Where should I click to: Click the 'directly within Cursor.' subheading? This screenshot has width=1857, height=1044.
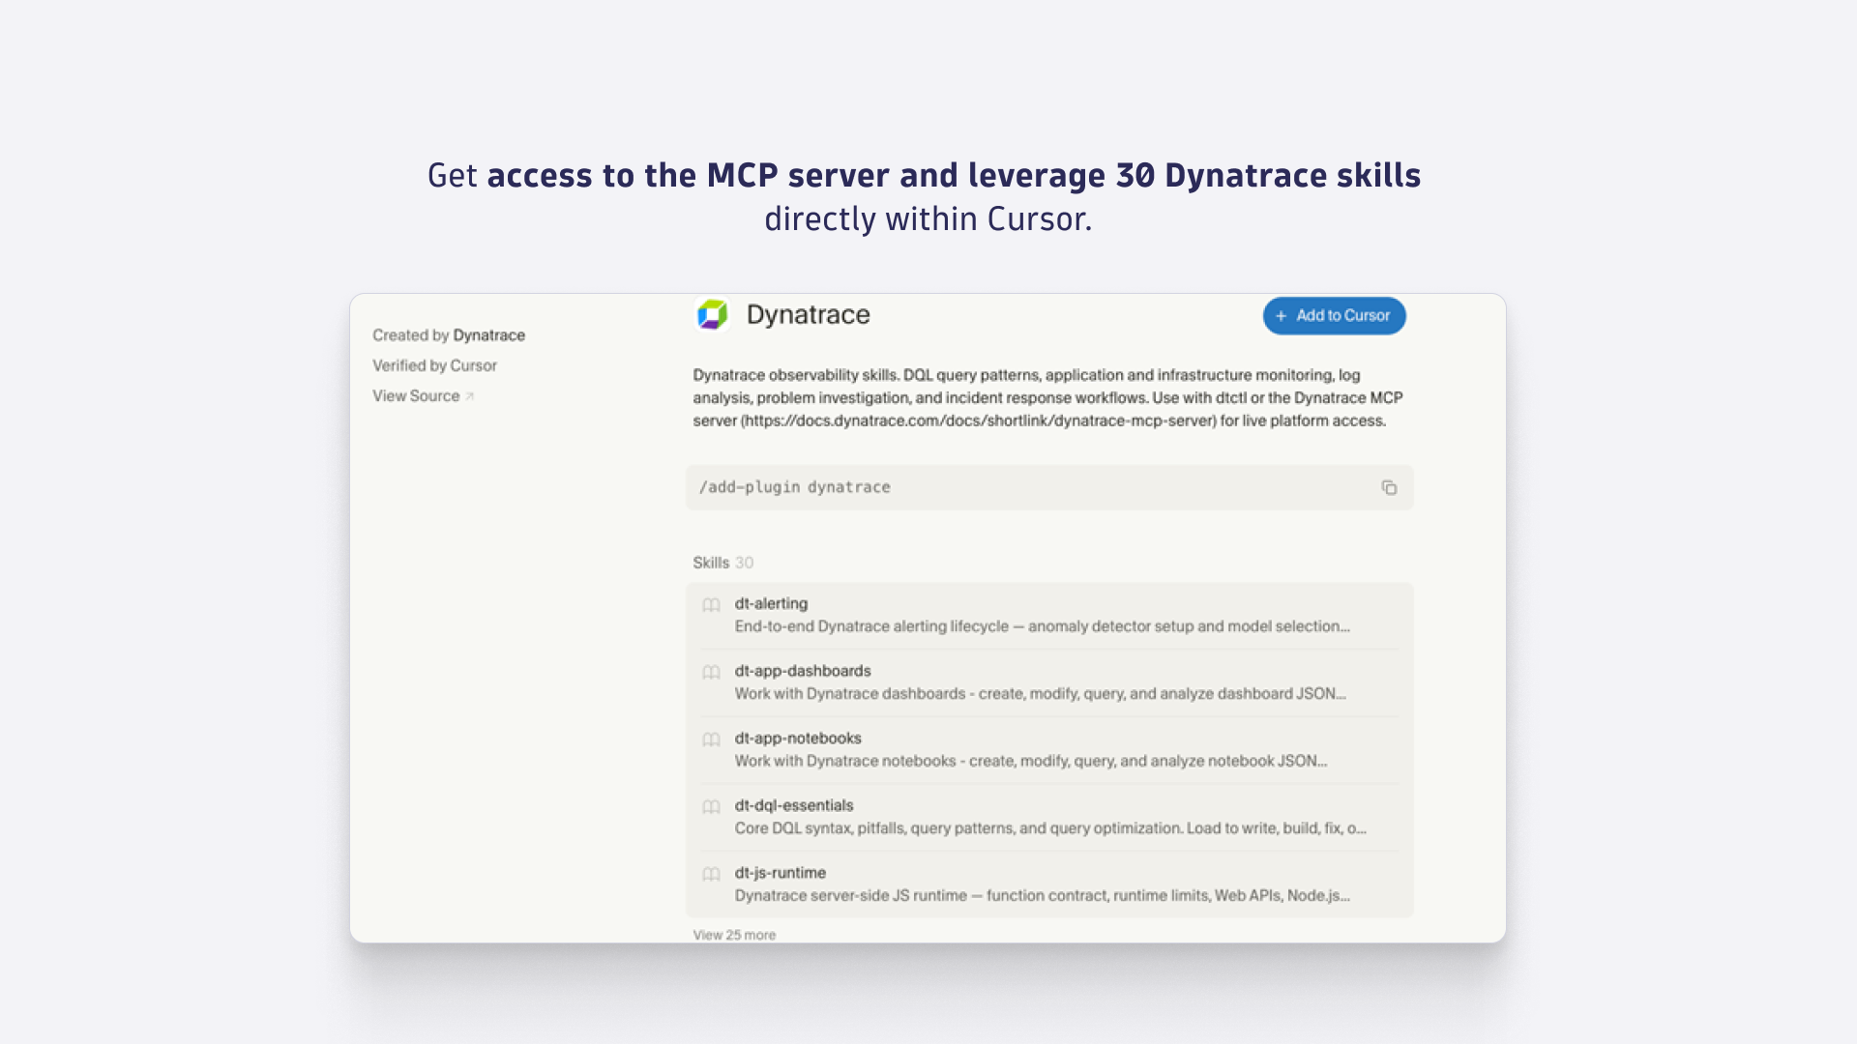pos(928,219)
